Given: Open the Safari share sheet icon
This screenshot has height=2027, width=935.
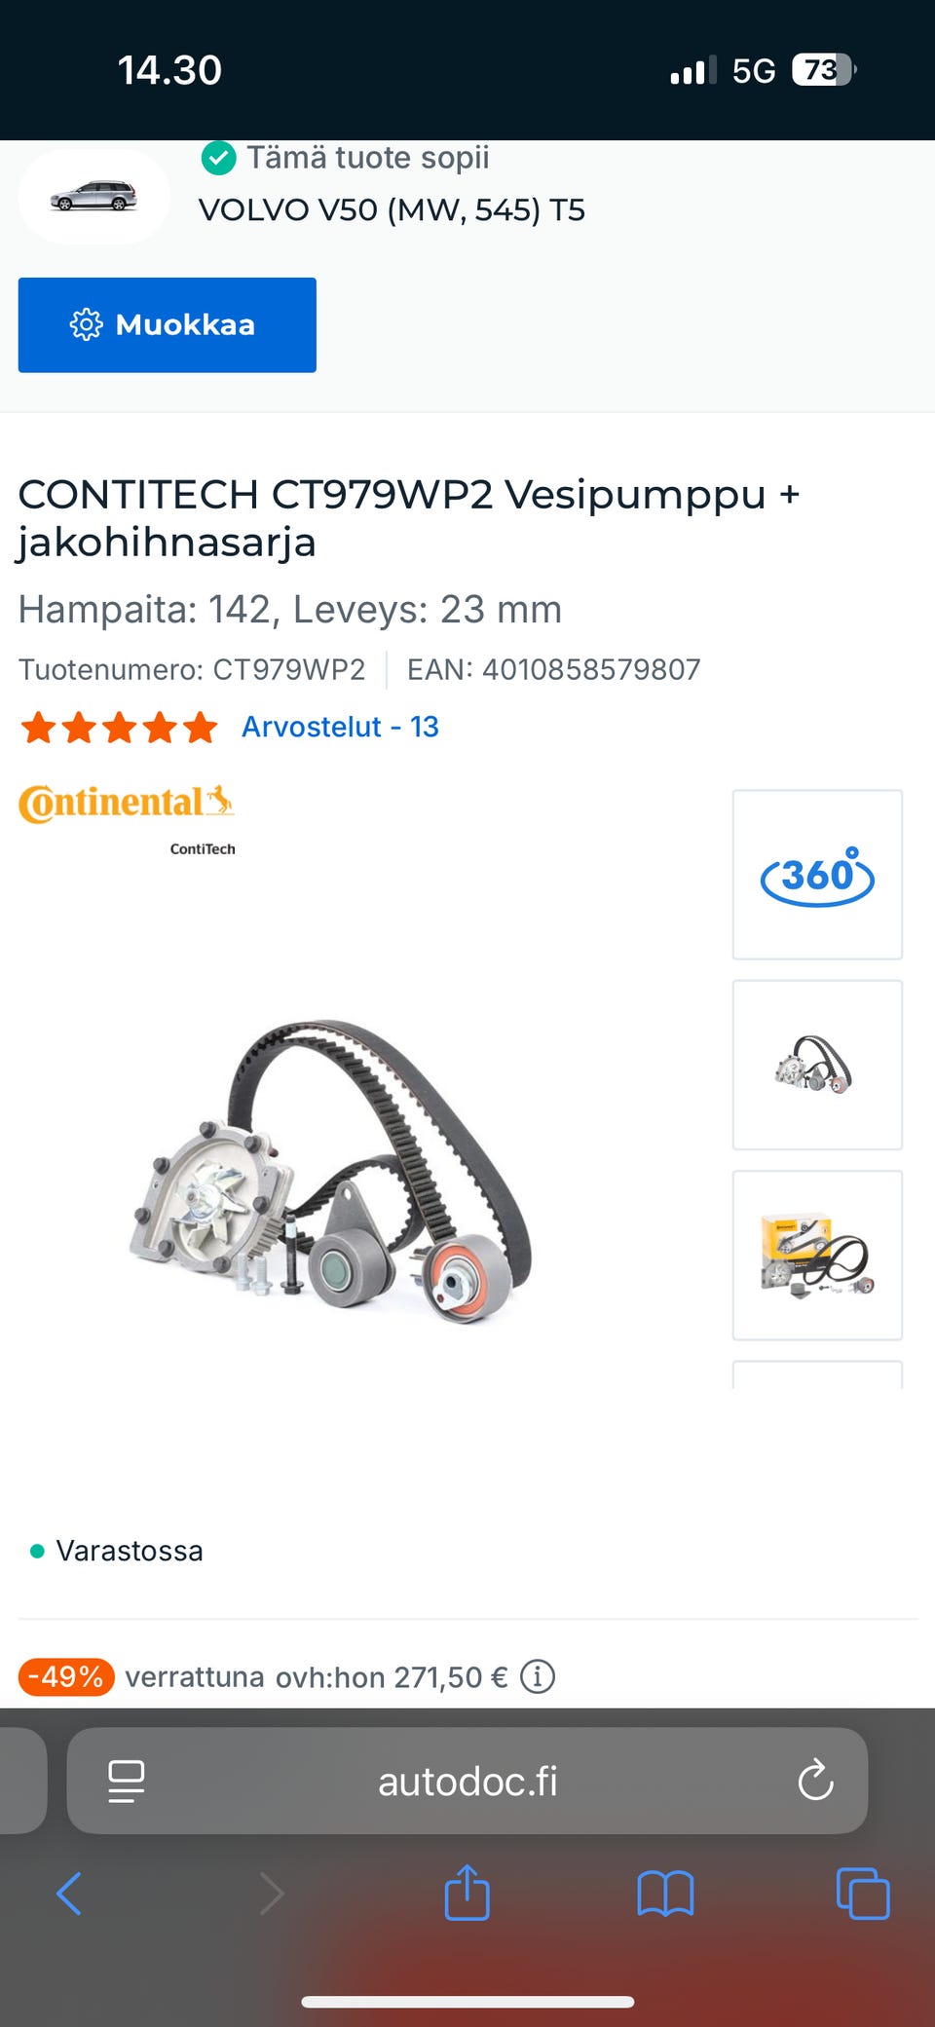Looking at the screenshot, I should click(x=467, y=1893).
